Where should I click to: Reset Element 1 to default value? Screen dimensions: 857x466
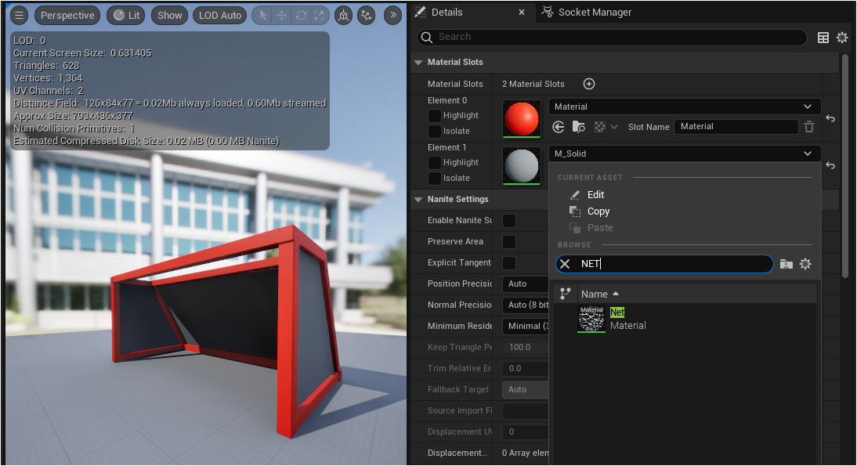[830, 165]
